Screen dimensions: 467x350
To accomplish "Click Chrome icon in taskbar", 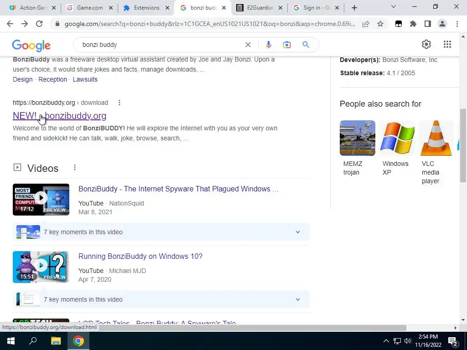I will click(x=78, y=341).
